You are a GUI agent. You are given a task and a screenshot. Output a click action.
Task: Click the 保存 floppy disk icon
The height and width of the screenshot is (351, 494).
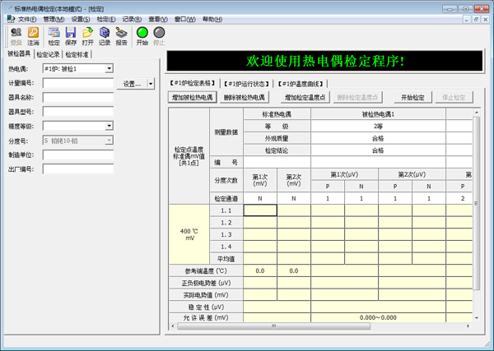coord(71,32)
